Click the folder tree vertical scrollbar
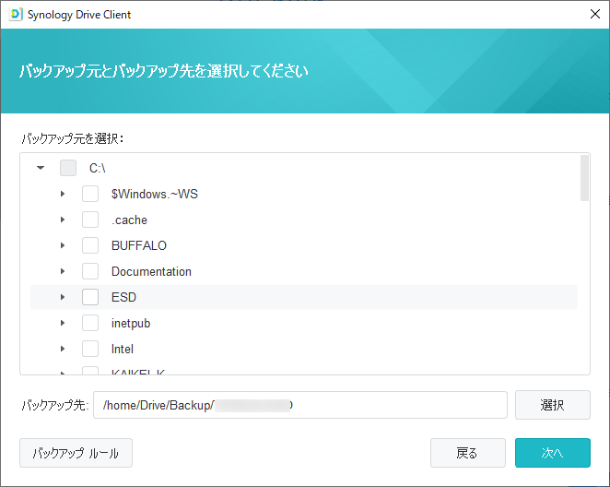This screenshot has width=610, height=487. pos(584,178)
